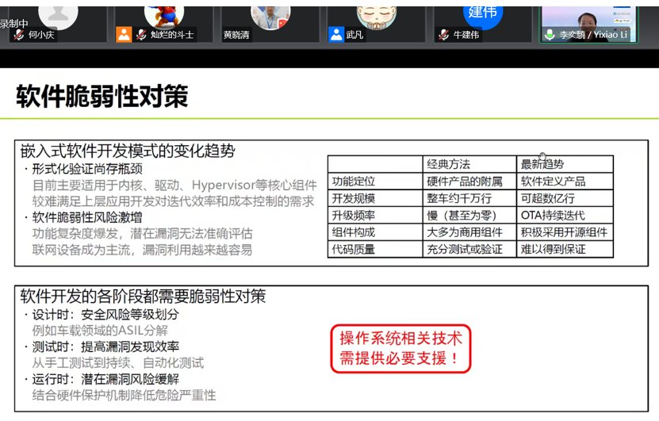Viewport: 659px width, 421px height.
Task: Select 何小庆's participant video tile
Action: (58, 16)
